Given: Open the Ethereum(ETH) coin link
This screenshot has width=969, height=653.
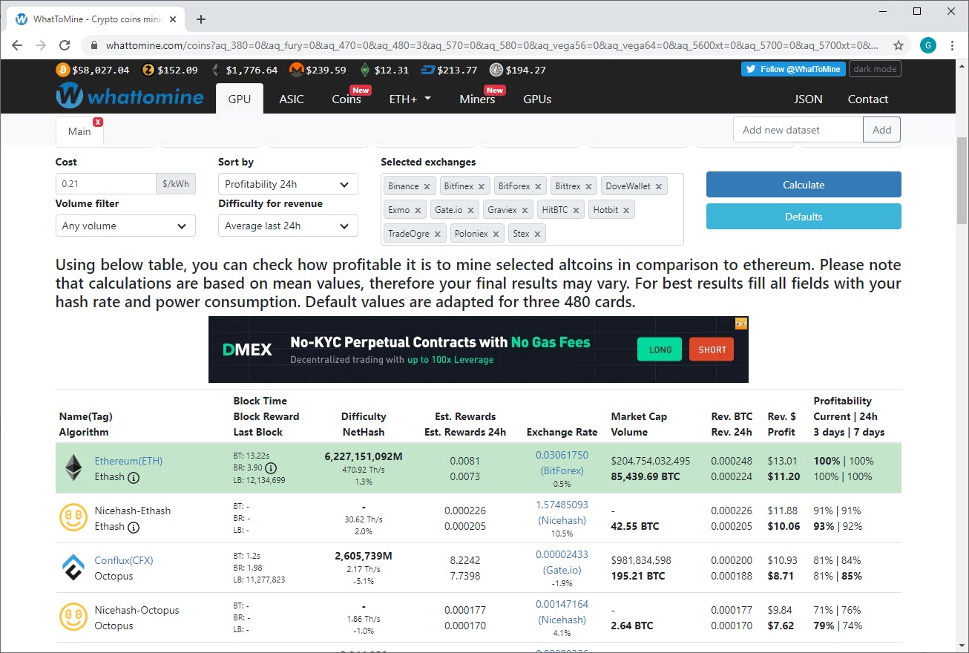Looking at the screenshot, I should click(x=128, y=461).
